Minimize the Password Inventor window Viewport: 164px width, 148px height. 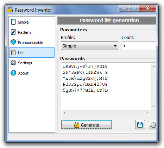point(124,8)
